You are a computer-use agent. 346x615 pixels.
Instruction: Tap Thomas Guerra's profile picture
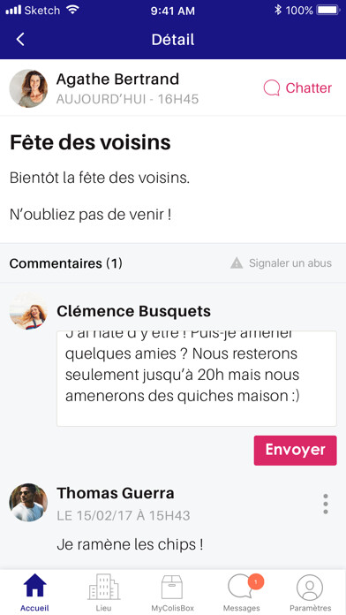pyautogui.click(x=28, y=503)
